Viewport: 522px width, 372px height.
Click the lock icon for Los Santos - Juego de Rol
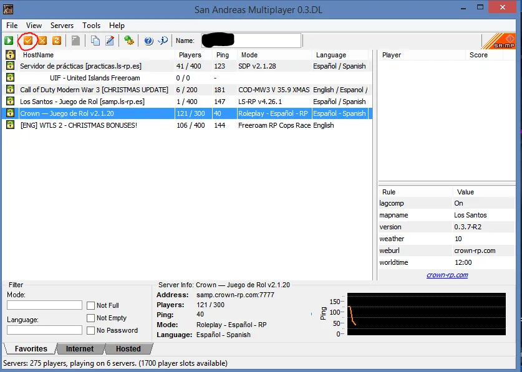[x=11, y=102]
